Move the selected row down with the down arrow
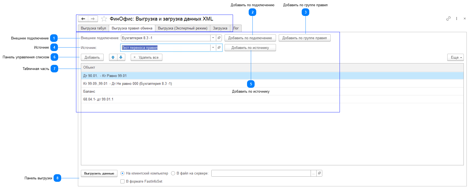This screenshot has width=470, height=188. pos(121,57)
